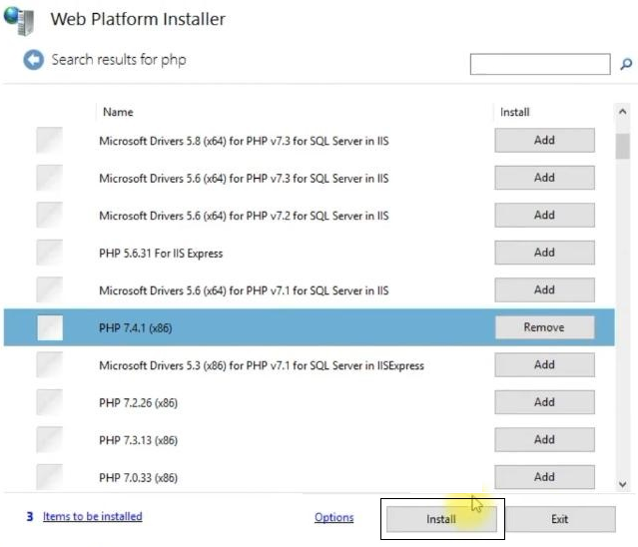This screenshot has height=547, width=638.
Task: Select Microsoft Drivers 5.3 (x86) IISExpress text
Action: tap(262, 365)
